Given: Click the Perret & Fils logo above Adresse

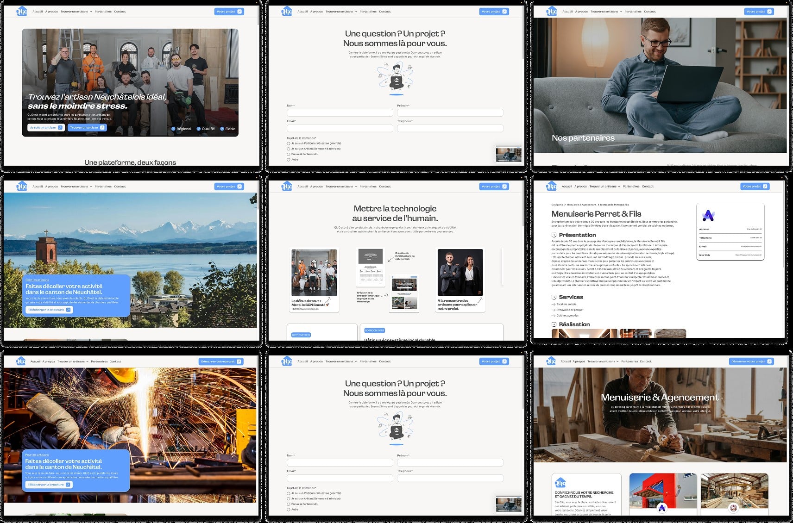Looking at the screenshot, I should pos(708,215).
